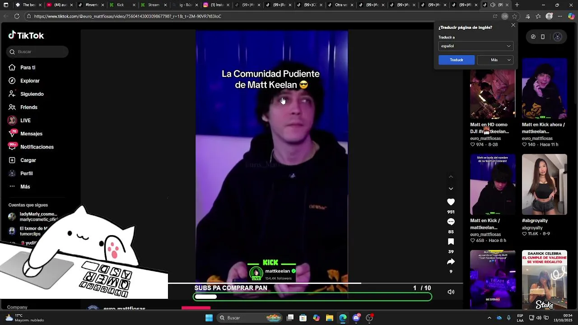Click the Buscar search field in TikTok
Viewport: 578px width, 325px height.
37,52
